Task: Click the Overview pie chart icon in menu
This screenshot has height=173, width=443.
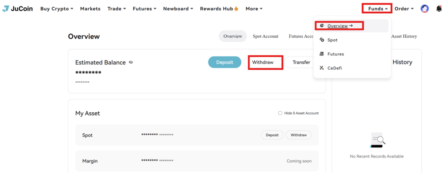Action: click(322, 25)
